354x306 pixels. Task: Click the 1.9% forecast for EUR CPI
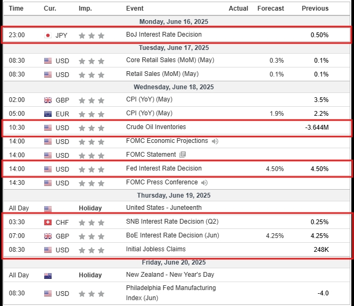pyautogui.click(x=277, y=114)
